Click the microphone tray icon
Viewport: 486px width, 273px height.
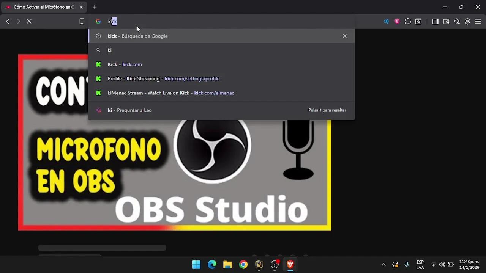tap(407, 265)
